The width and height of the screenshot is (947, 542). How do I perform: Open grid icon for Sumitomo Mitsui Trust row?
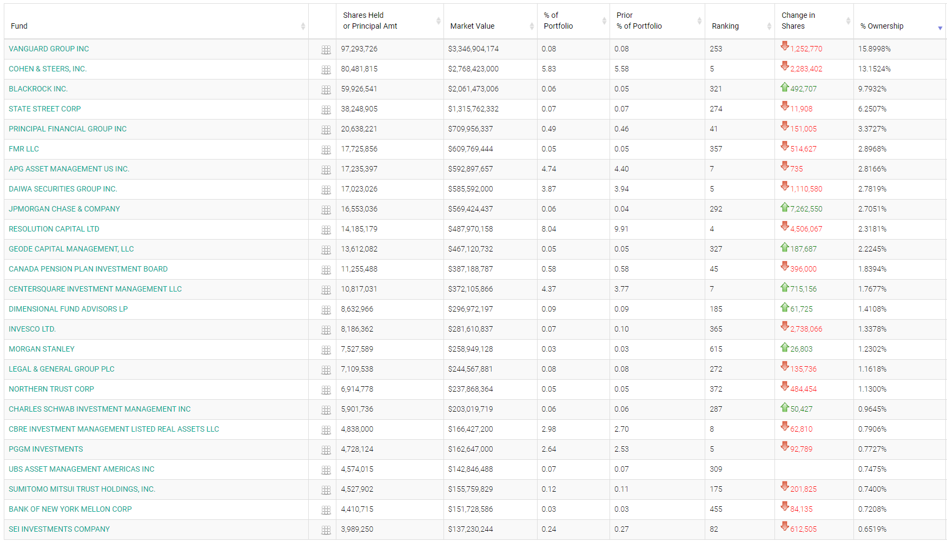point(326,490)
